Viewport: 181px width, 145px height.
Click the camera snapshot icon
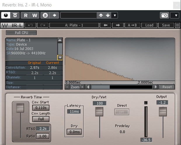click(164, 15)
